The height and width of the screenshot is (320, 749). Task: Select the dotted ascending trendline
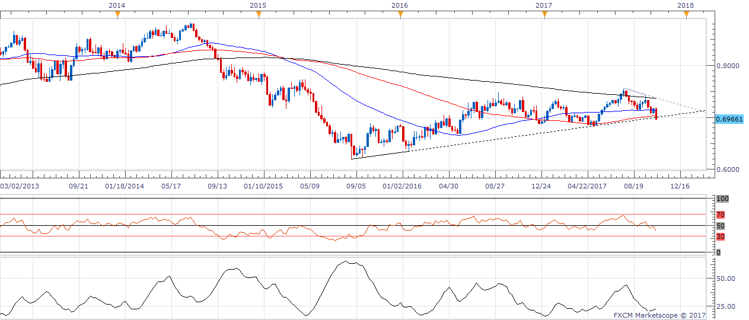click(x=557, y=130)
